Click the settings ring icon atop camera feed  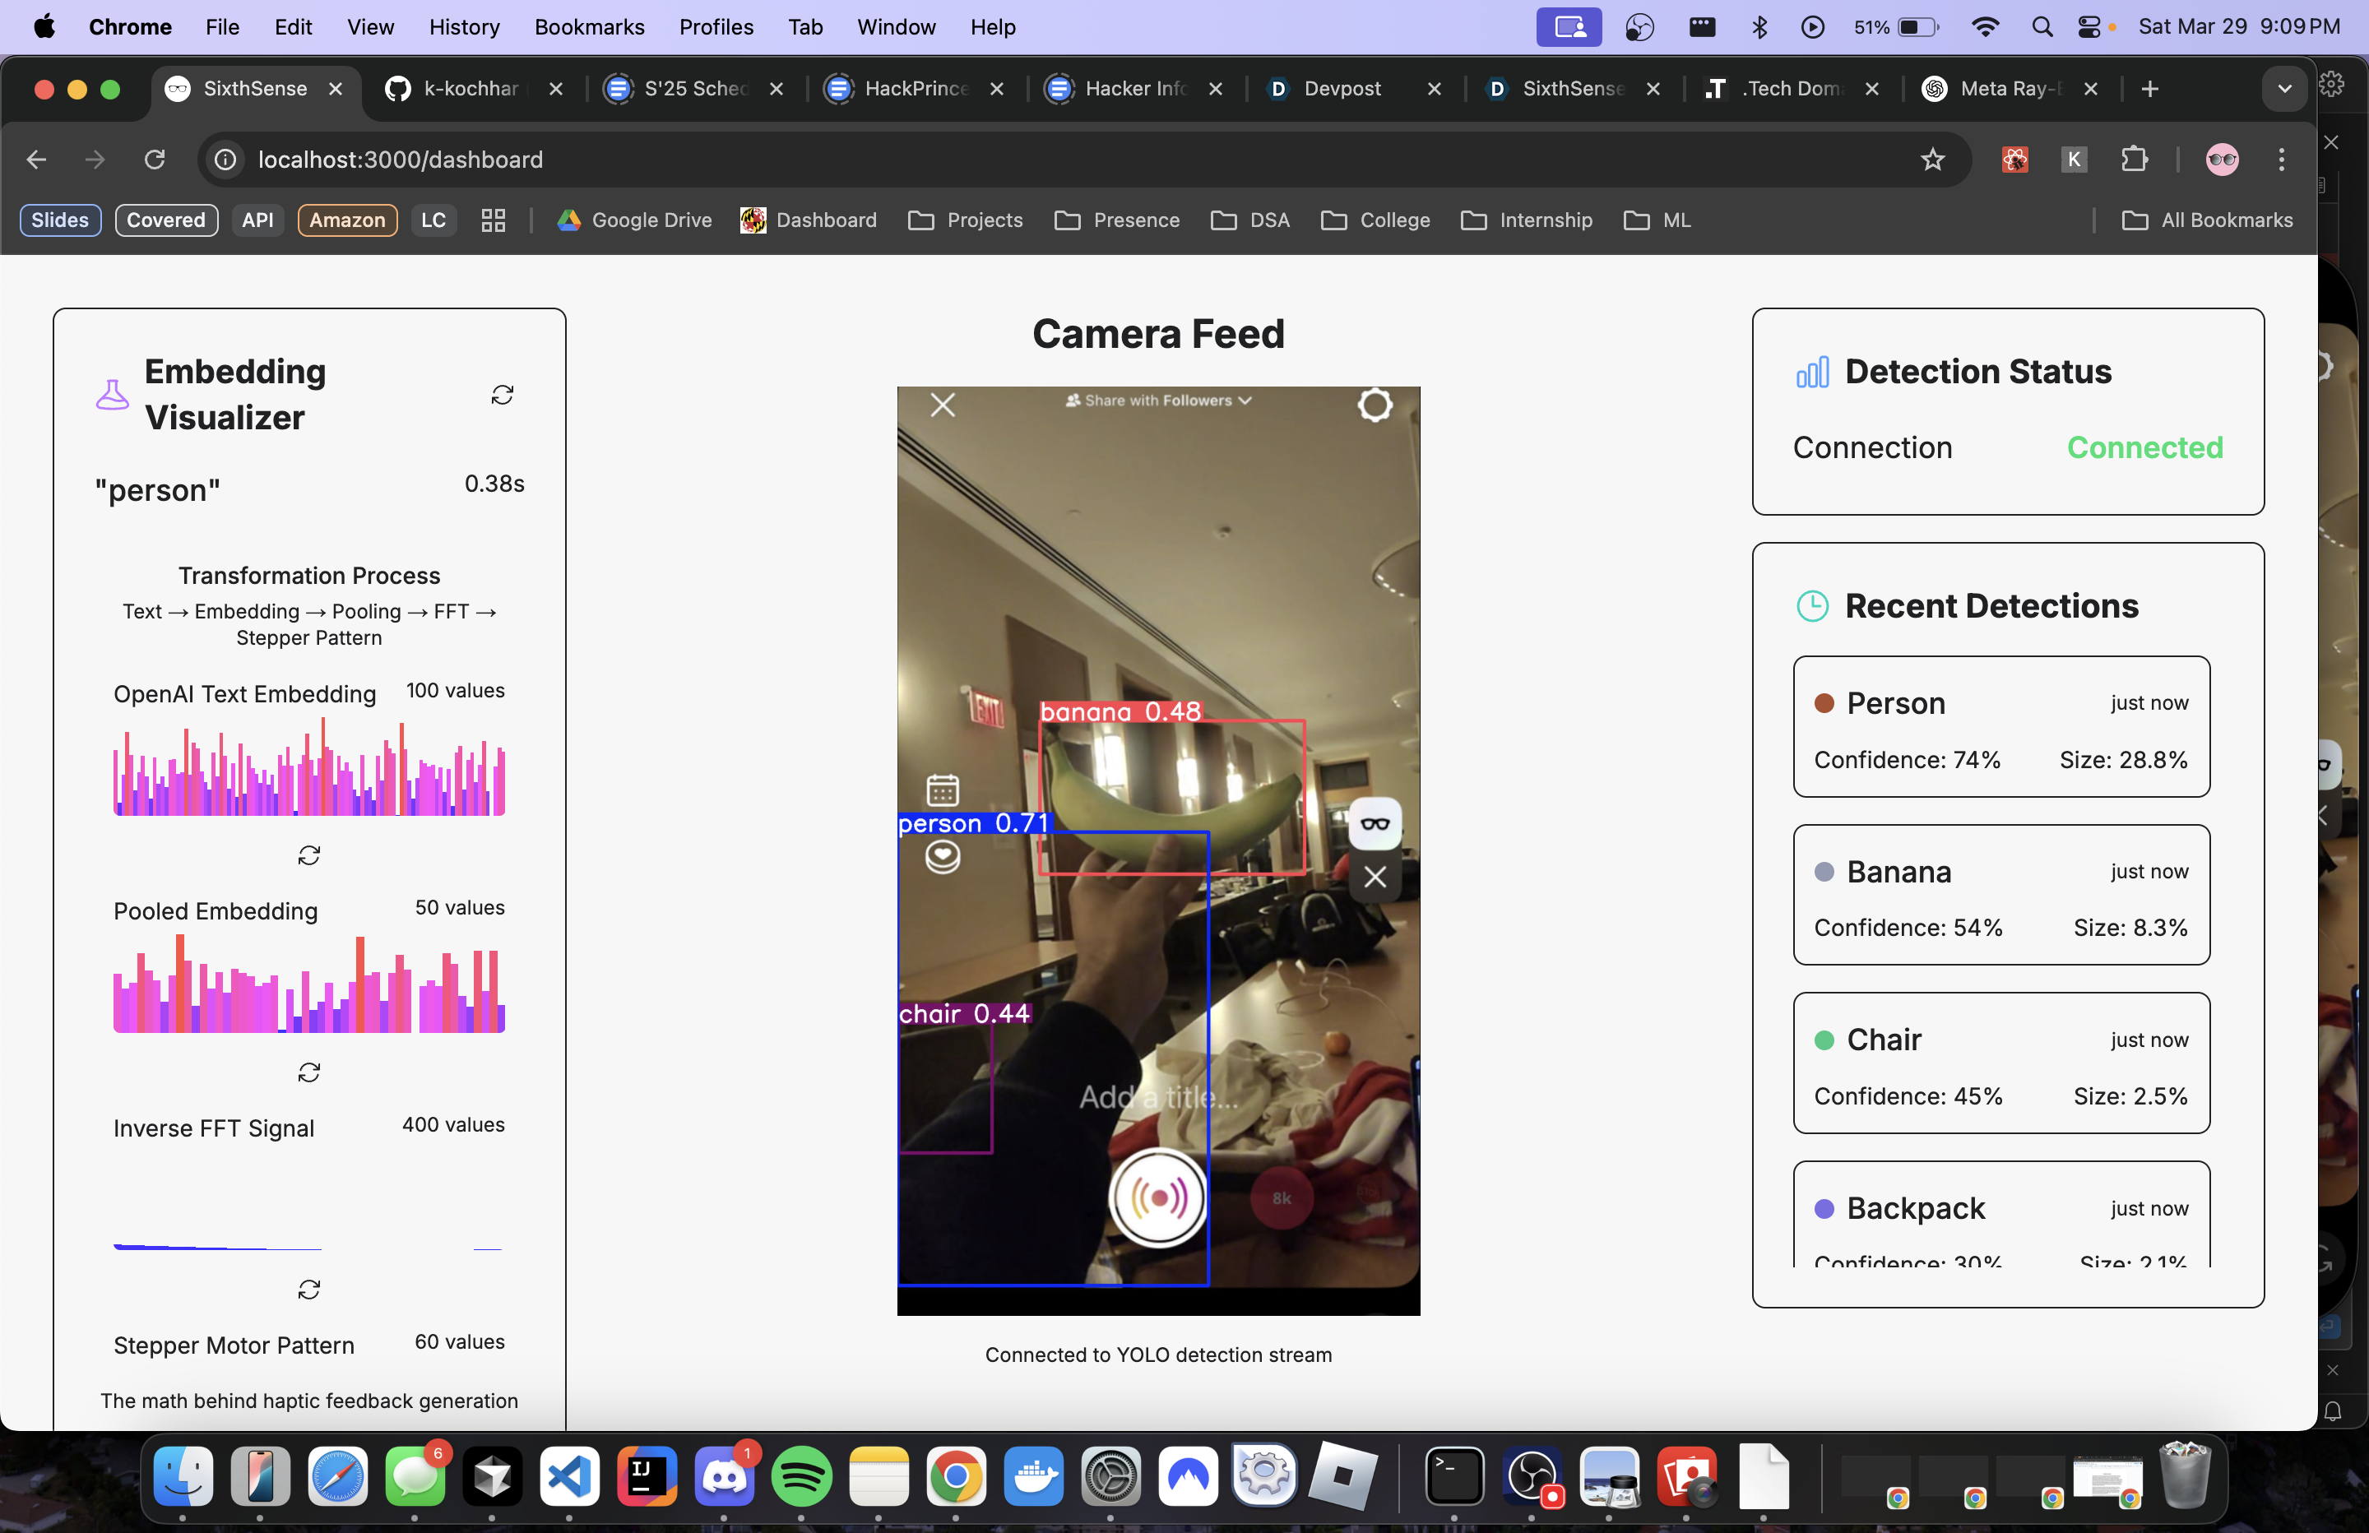point(1375,405)
